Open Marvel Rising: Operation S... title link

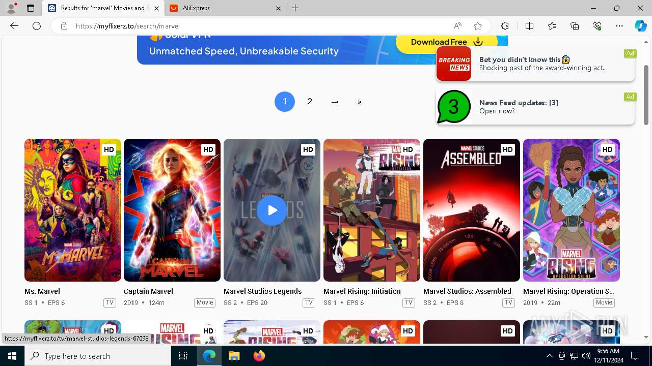(x=568, y=291)
